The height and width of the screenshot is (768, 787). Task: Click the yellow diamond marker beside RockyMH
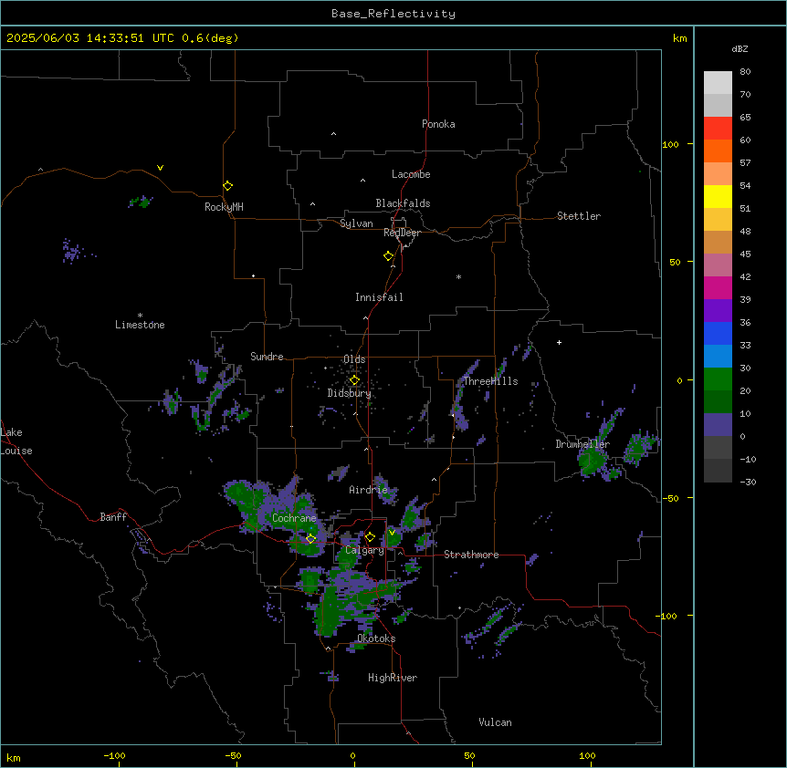(x=228, y=186)
